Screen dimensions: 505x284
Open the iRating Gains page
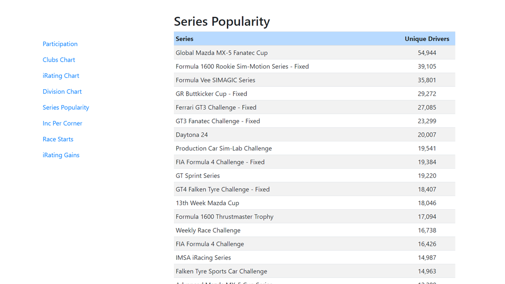[x=61, y=155]
